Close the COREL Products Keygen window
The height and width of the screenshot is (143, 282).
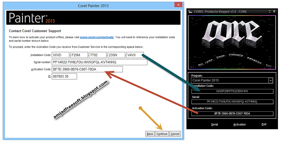(x=274, y=11)
